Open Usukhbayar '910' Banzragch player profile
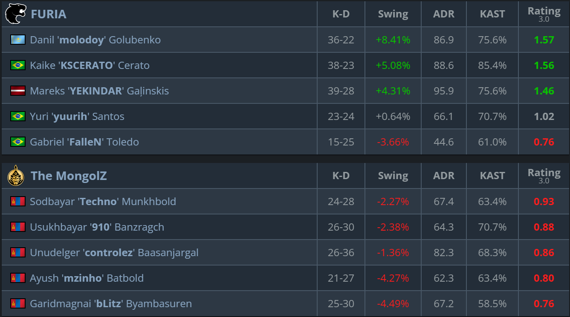The width and height of the screenshot is (570, 317). [x=97, y=227]
